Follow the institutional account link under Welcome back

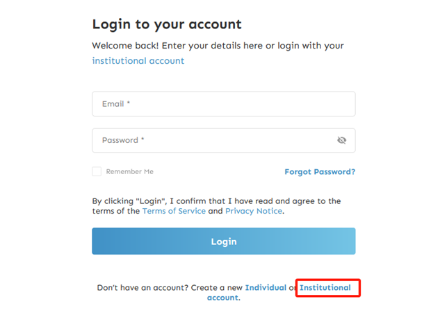(138, 61)
